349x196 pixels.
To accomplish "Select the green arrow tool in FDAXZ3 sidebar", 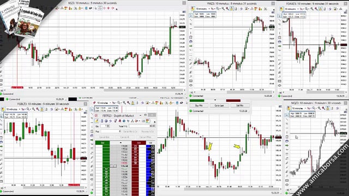I will click(x=280, y=46).
